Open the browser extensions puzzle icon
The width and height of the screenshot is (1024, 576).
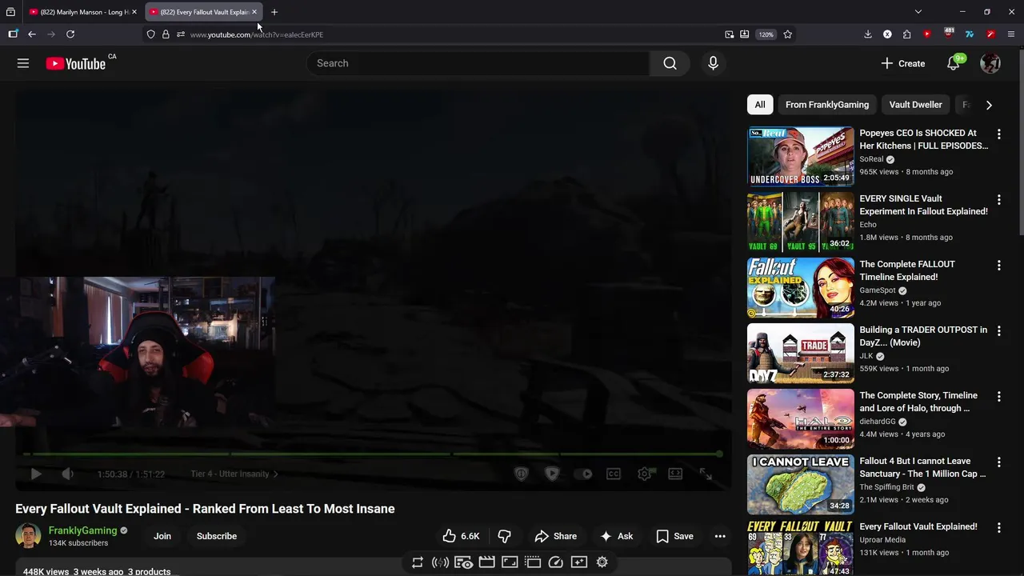[x=906, y=34]
